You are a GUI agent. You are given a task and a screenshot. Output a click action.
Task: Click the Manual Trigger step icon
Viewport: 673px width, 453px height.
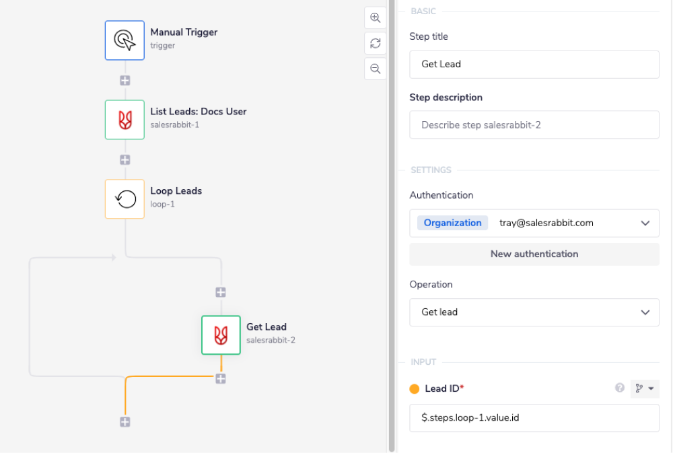coord(125,40)
